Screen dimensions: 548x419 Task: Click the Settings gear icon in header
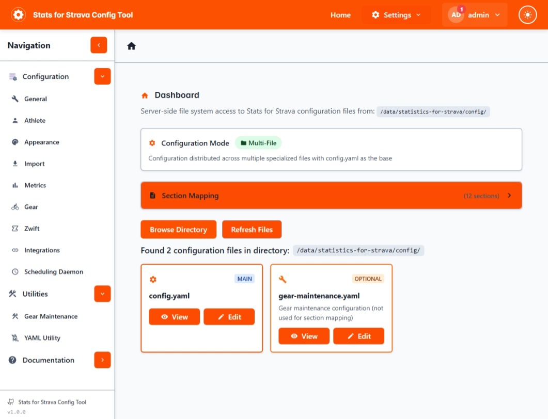(375, 14)
